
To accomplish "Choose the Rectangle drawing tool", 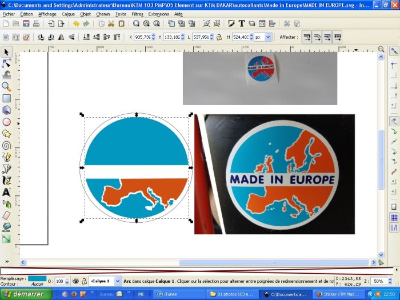I will (x=6, y=98).
